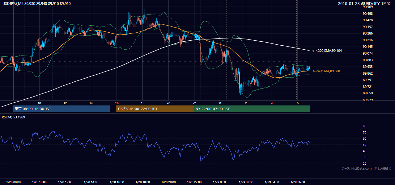Image resolution: width=395 pixels, height=185 pixels.
Task: Click hour tick 10 under the price chart
Action: pyautogui.click(x=39, y=103)
